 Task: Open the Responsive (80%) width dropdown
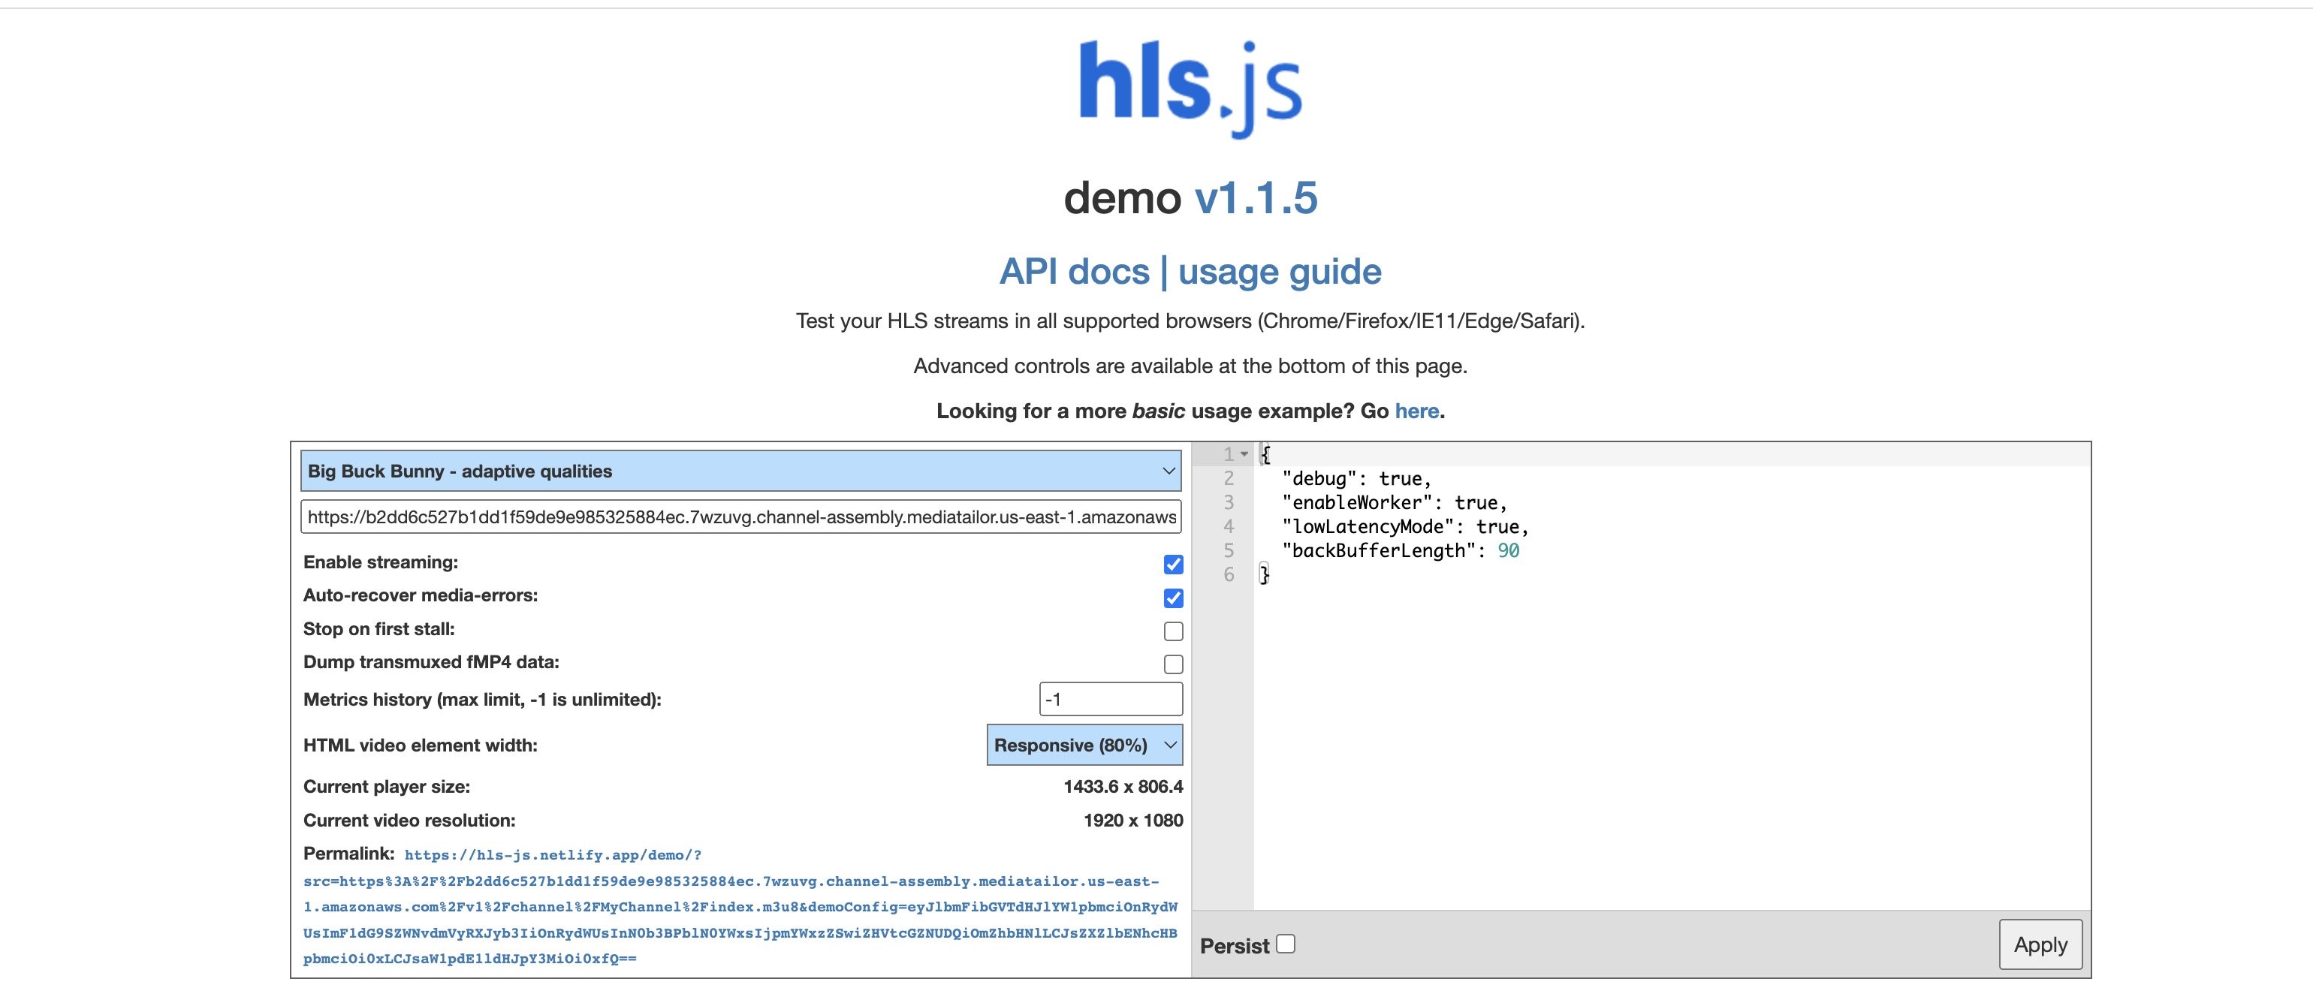click(1084, 745)
